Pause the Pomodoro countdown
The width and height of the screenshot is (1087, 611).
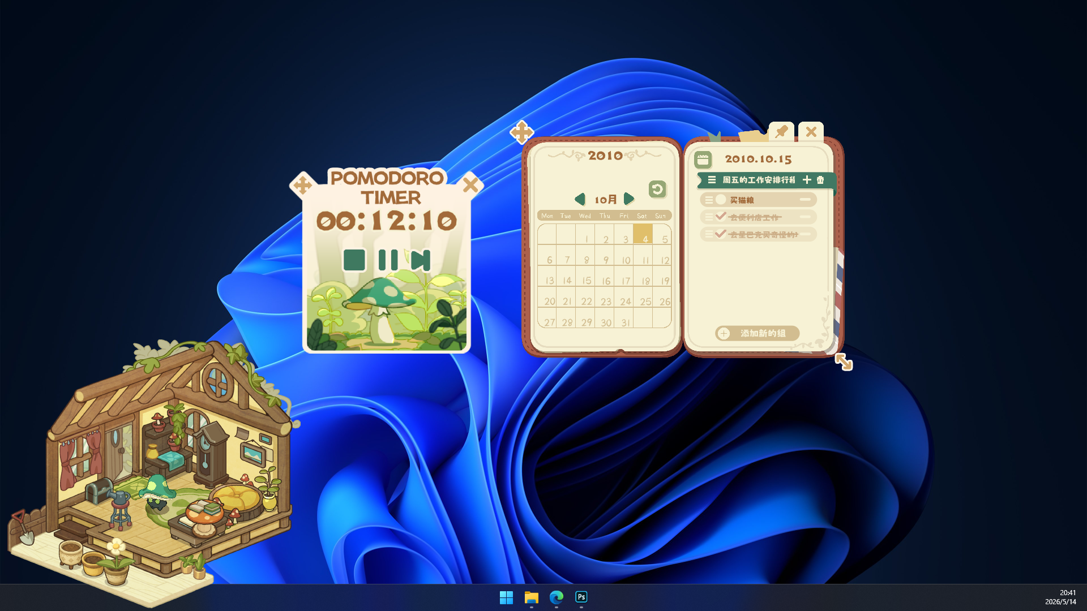pyautogui.click(x=388, y=260)
